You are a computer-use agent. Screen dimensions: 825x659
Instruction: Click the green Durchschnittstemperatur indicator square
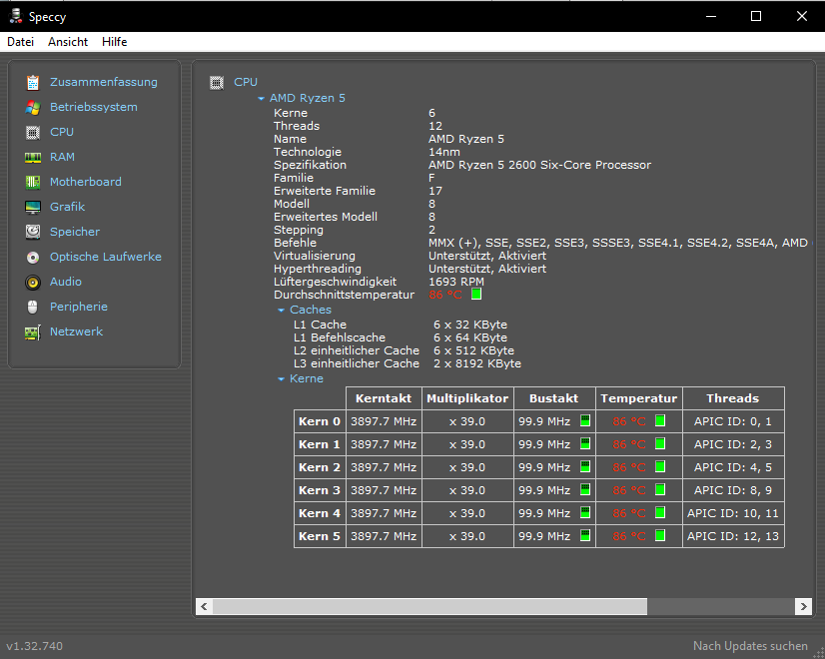(x=476, y=294)
